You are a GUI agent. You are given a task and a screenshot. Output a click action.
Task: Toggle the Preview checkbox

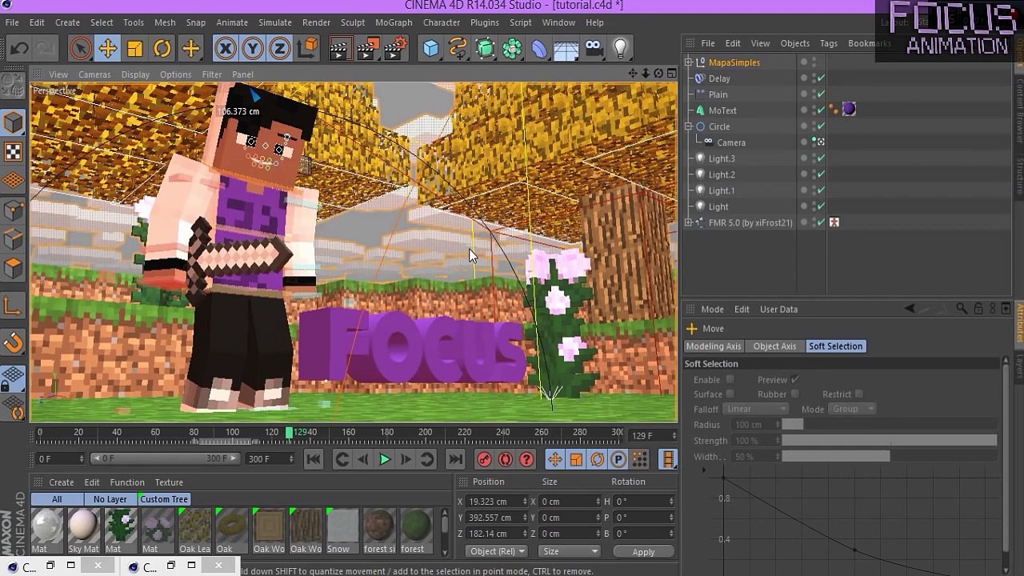(x=794, y=380)
